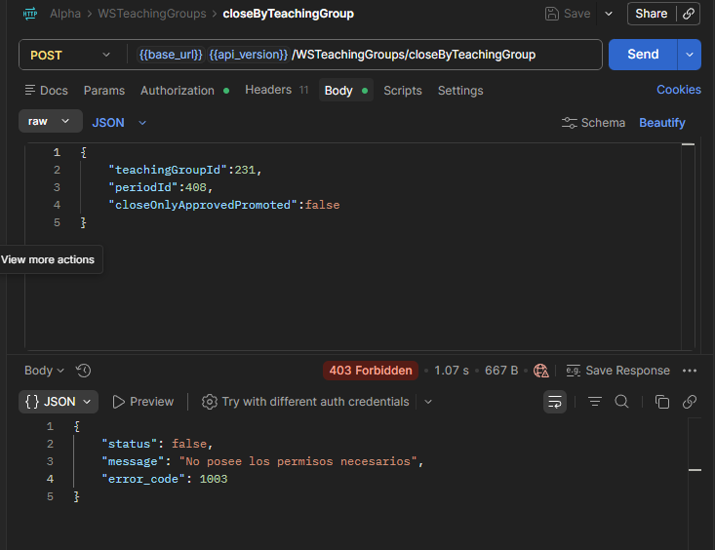Expand the POST method dropdown
This screenshot has height=550, width=715.
pyautogui.click(x=70, y=56)
